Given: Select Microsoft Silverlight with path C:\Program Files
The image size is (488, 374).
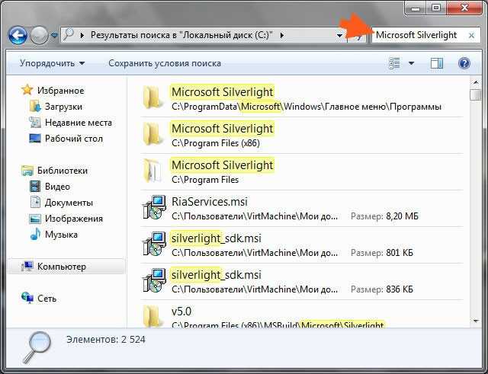Looking at the screenshot, I should (x=302, y=172).
